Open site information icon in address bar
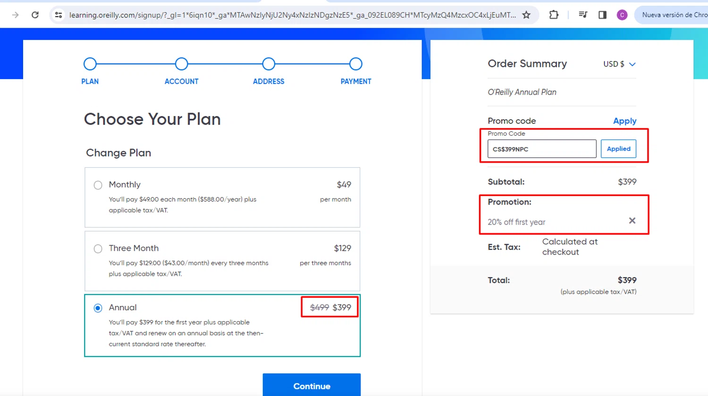 tap(59, 15)
